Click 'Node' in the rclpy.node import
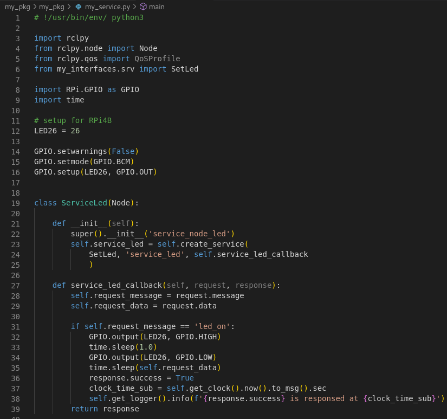Viewport: 447px width, 419px height. [x=148, y=48]
